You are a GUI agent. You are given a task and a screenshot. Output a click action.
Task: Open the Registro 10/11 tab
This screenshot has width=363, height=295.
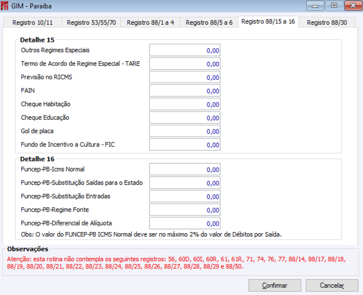tap(33, 22)
